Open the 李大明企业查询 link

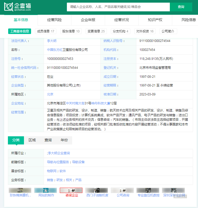[59, 153]
